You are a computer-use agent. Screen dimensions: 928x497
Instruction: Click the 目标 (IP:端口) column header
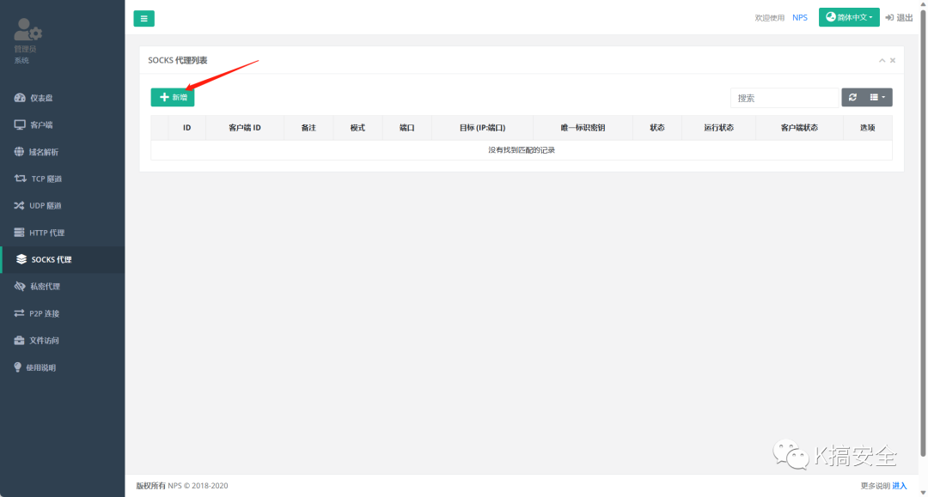coord(482,128)
